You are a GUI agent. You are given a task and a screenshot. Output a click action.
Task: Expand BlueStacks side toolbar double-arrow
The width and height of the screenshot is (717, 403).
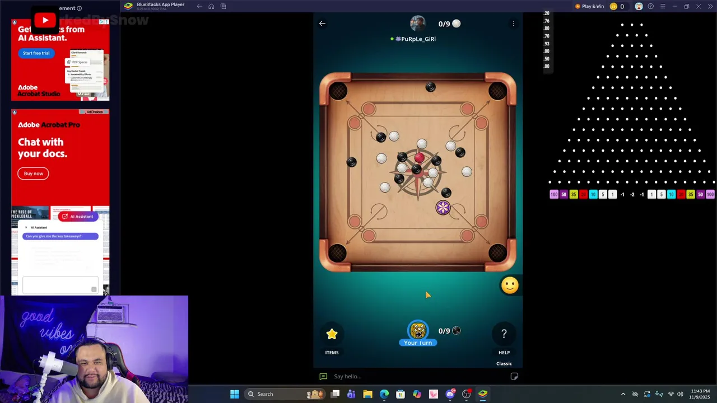coord(711,6)
